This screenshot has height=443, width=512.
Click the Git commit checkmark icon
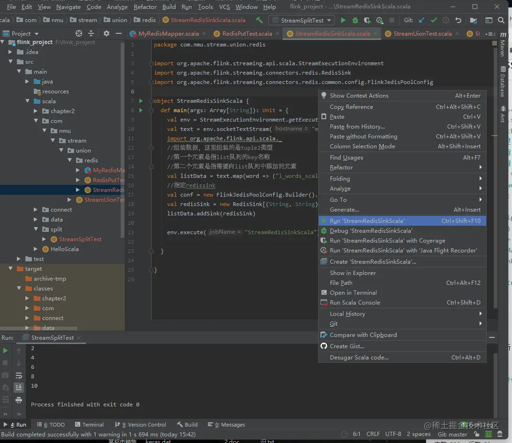(434, 20)
